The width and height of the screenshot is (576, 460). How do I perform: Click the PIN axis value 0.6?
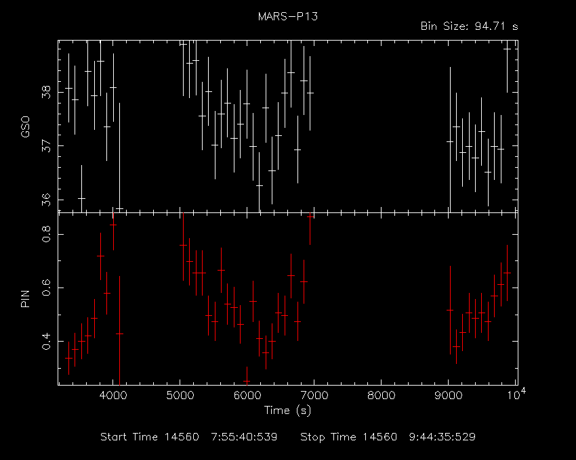46,287
